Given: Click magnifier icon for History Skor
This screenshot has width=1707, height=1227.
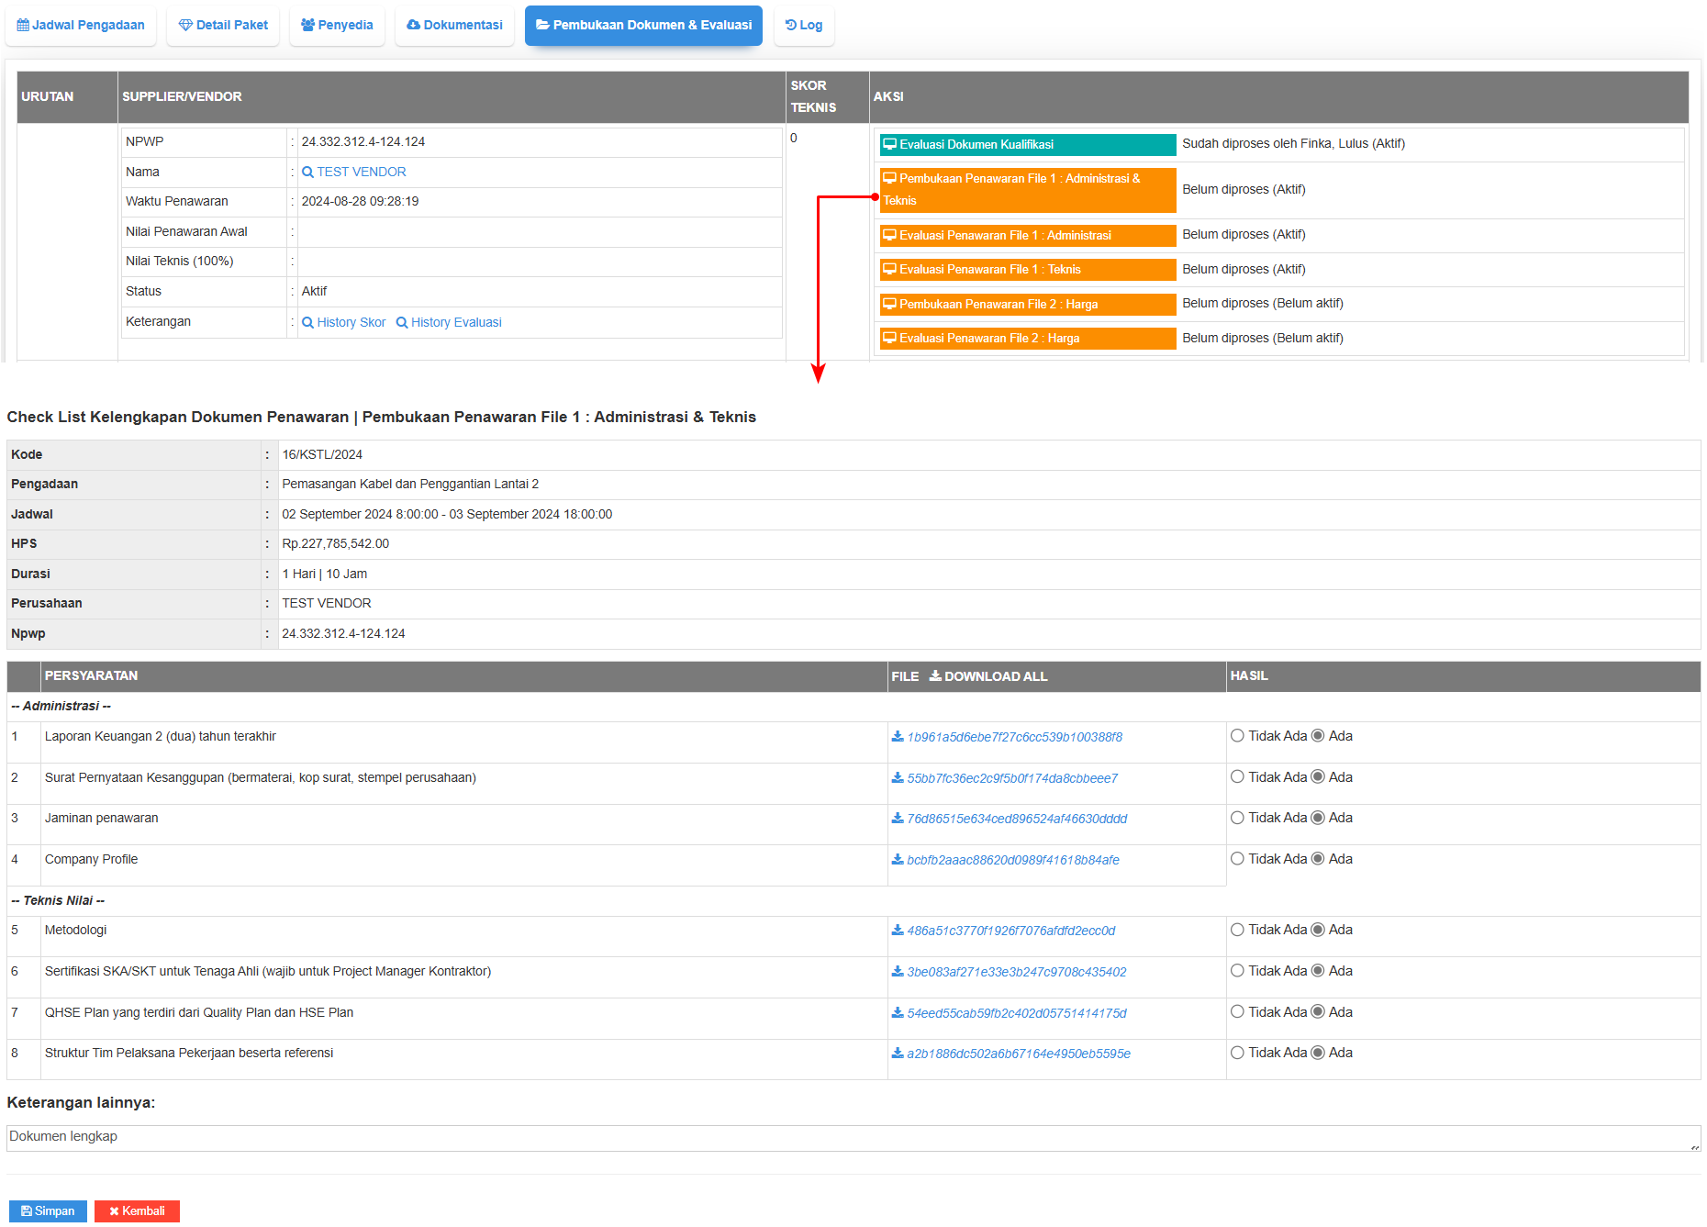Looking at the screenshot, I should click(x=307, y=323).
